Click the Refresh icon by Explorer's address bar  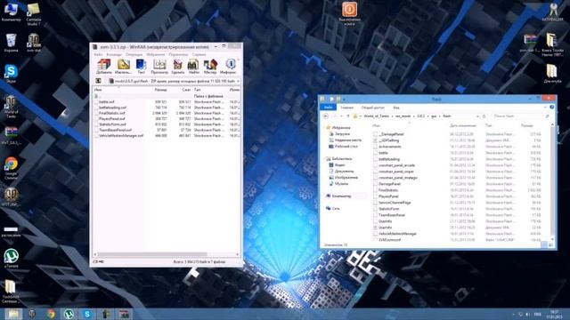click(484, 116)
